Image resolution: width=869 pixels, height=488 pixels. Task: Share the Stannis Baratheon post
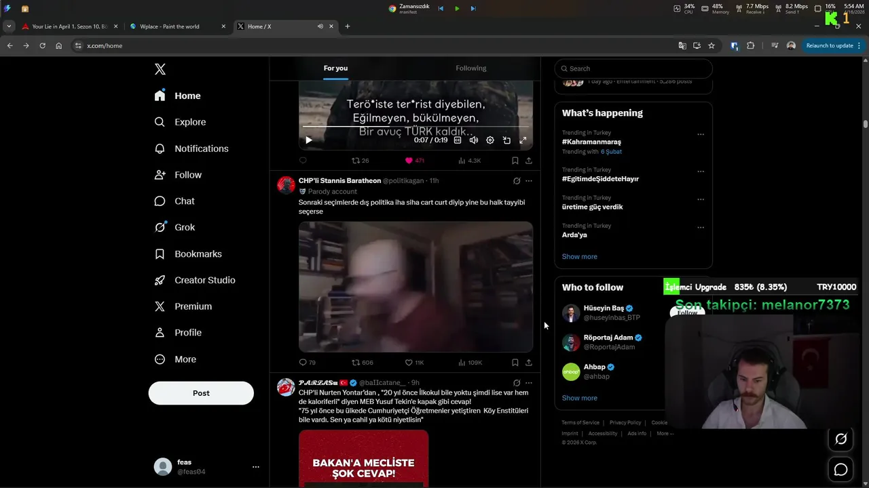pyautogui.click(x=529, y=363)
